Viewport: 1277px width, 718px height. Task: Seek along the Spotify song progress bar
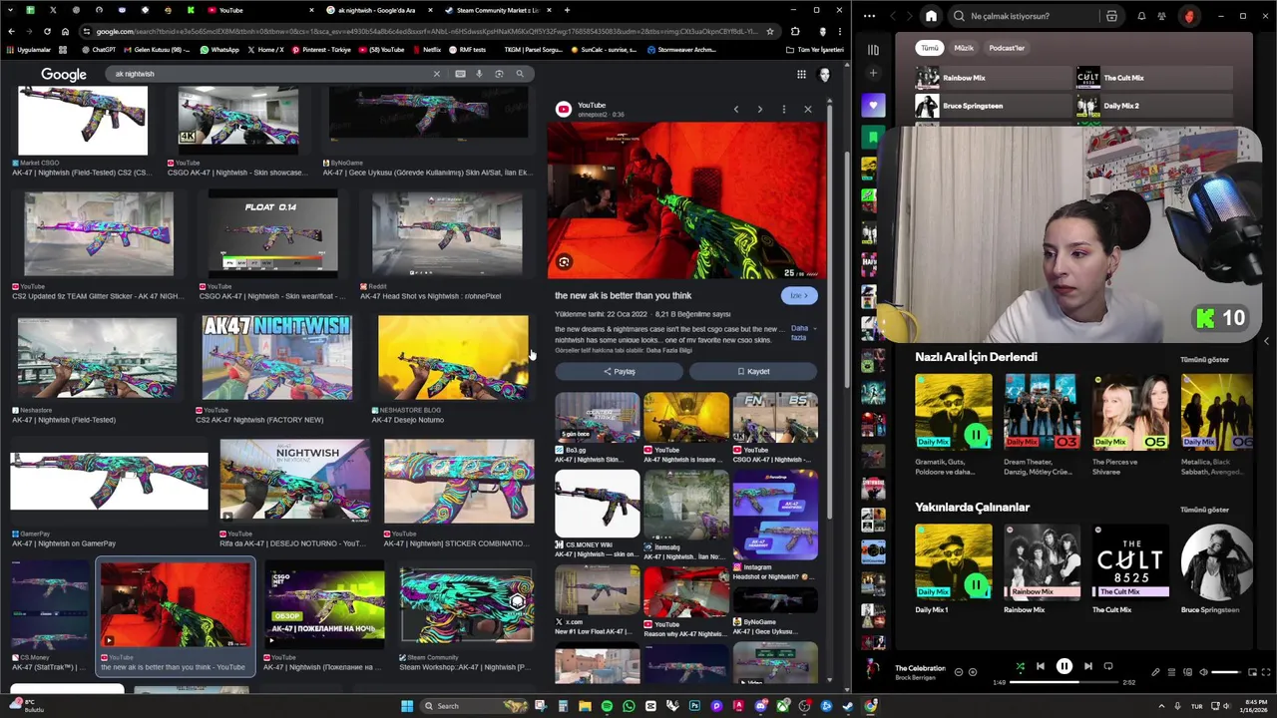pos(1064,683)
